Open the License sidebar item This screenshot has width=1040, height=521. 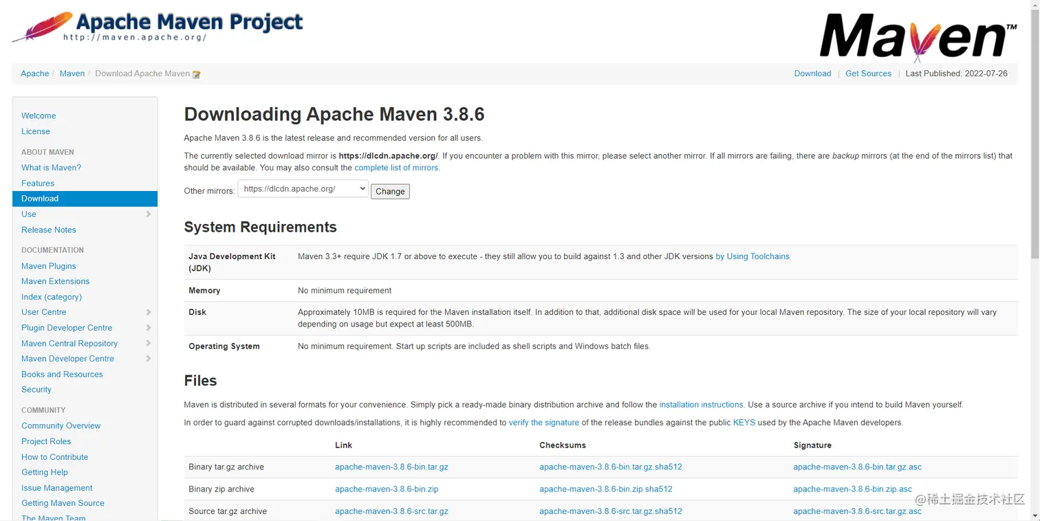(36, 131)
